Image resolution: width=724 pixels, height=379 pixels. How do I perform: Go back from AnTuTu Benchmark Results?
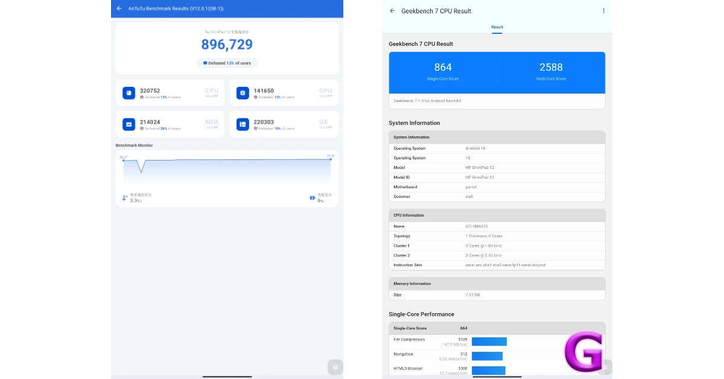pos(119,8)
